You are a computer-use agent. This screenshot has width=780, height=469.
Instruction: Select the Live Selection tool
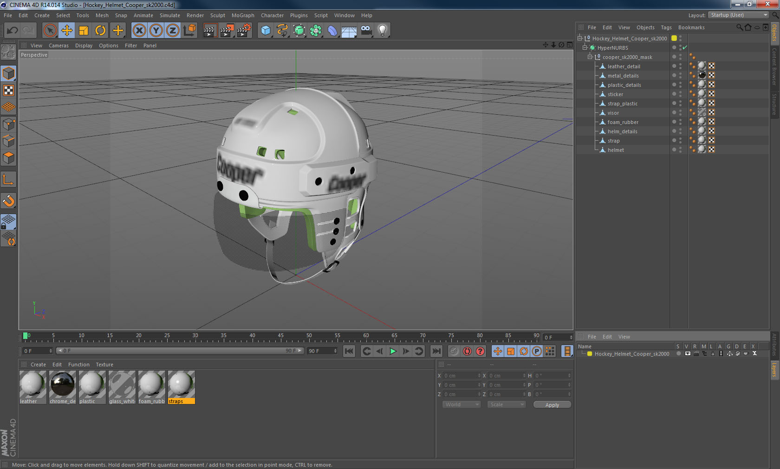50,31
